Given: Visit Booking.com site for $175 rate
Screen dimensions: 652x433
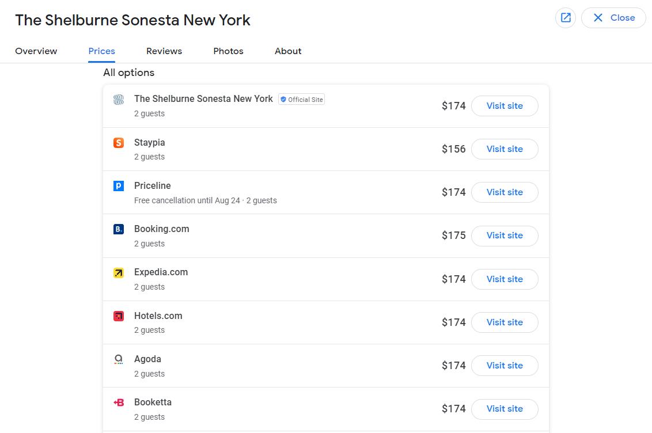Looking at the screenshot, I should click(505, 236).
